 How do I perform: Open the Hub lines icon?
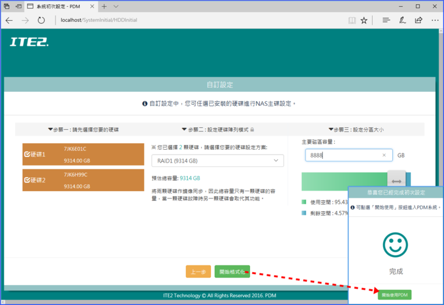[386, 20]
